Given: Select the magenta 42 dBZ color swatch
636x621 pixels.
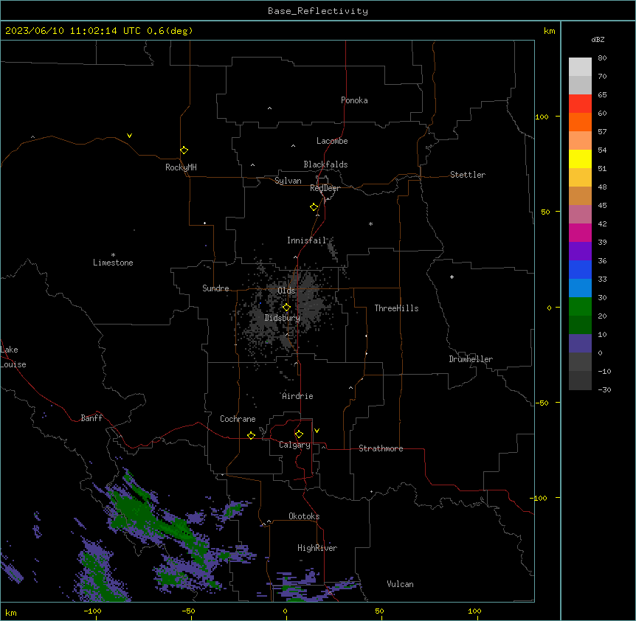Looking at the screenshot, I should (x=580, y=232).
